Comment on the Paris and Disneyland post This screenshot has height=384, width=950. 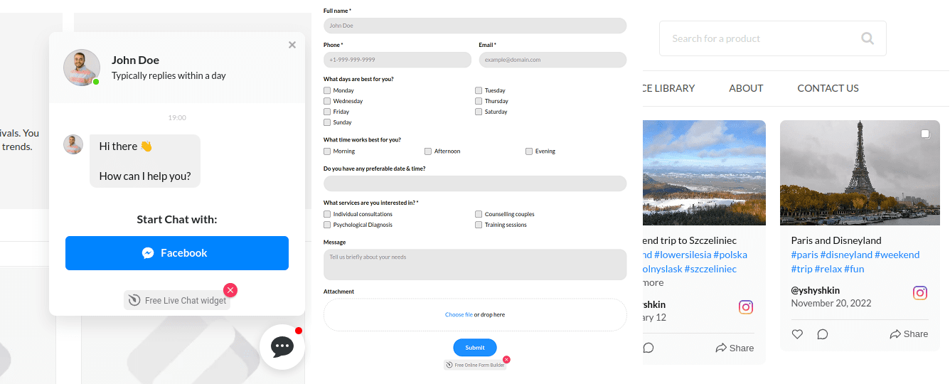tap(823, 334)
